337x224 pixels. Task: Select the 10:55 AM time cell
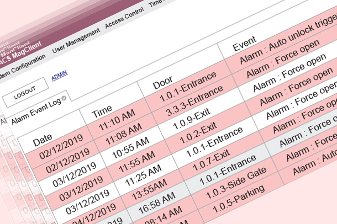[130, 148]
